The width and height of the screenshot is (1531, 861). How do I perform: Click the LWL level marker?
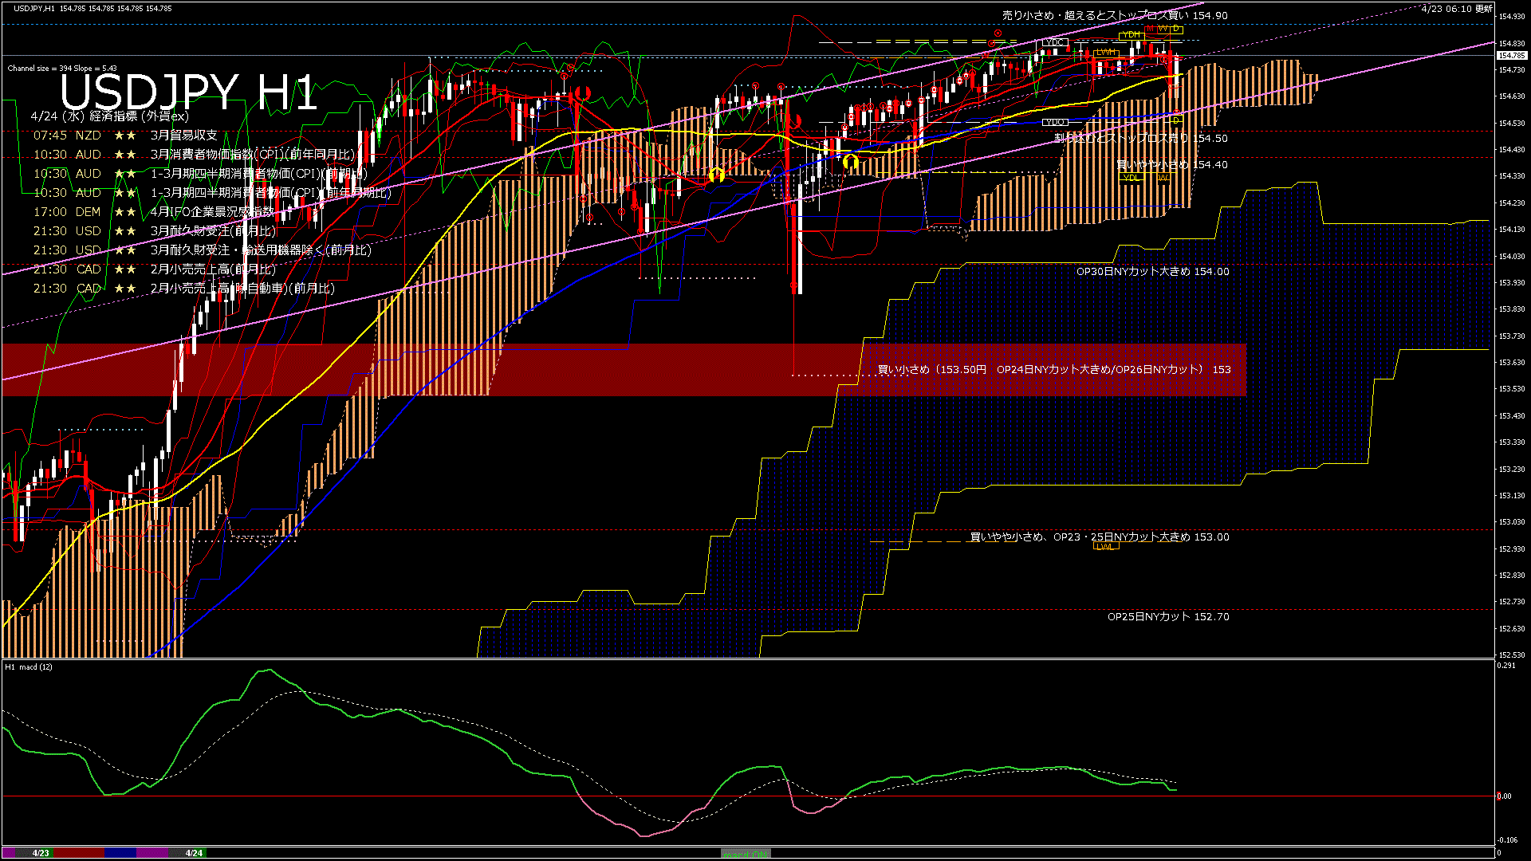click(x=1105, y=547)
